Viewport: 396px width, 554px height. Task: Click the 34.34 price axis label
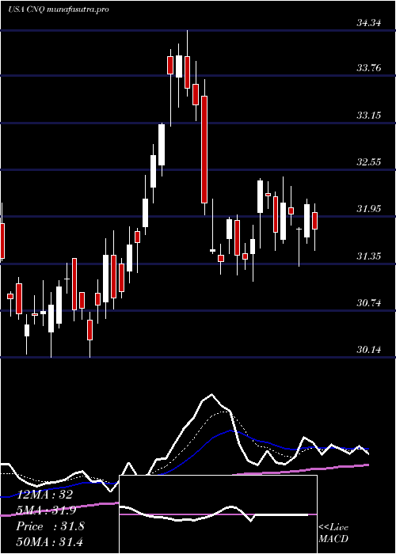click(369, 23)
